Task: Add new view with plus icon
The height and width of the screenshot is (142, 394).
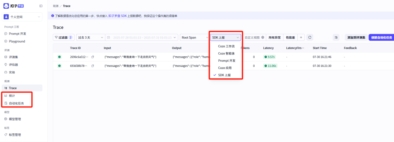Action: [x=301, y=37]
